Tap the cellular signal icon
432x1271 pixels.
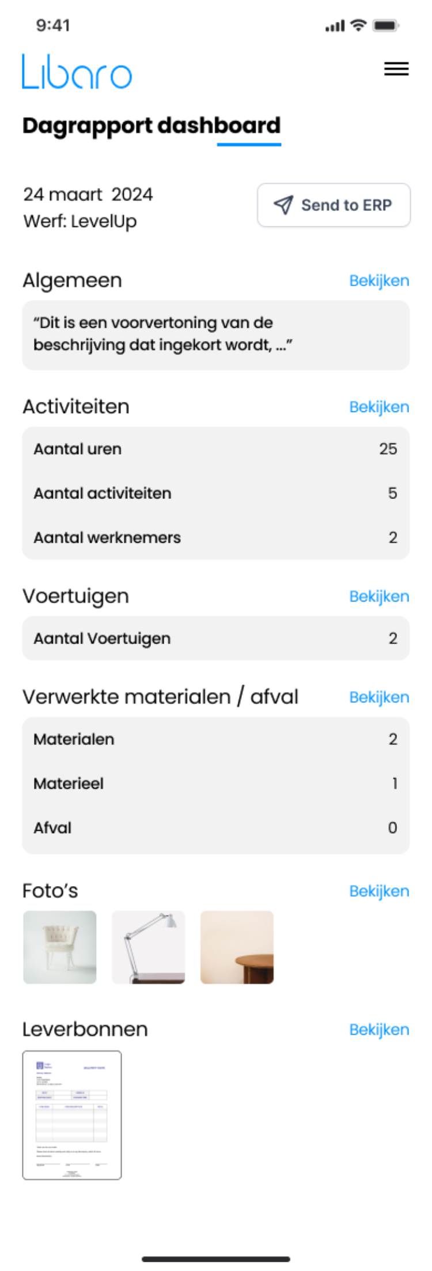pyautogui.click(x=335, y=26)
